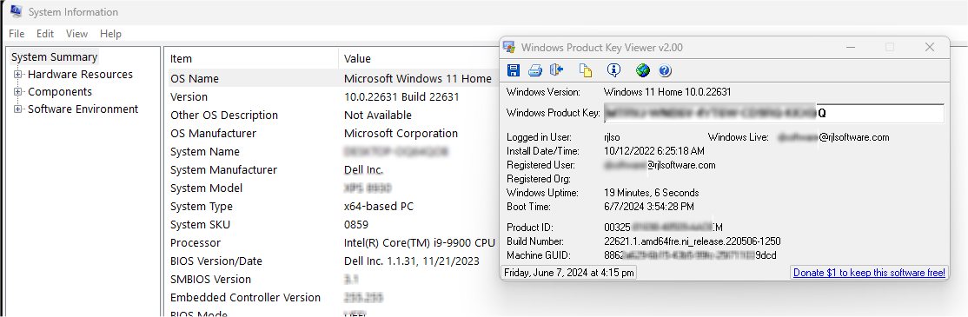Click the Windows Live email address
The width and height of the screenshot is (968, 317).
point(833,137)
